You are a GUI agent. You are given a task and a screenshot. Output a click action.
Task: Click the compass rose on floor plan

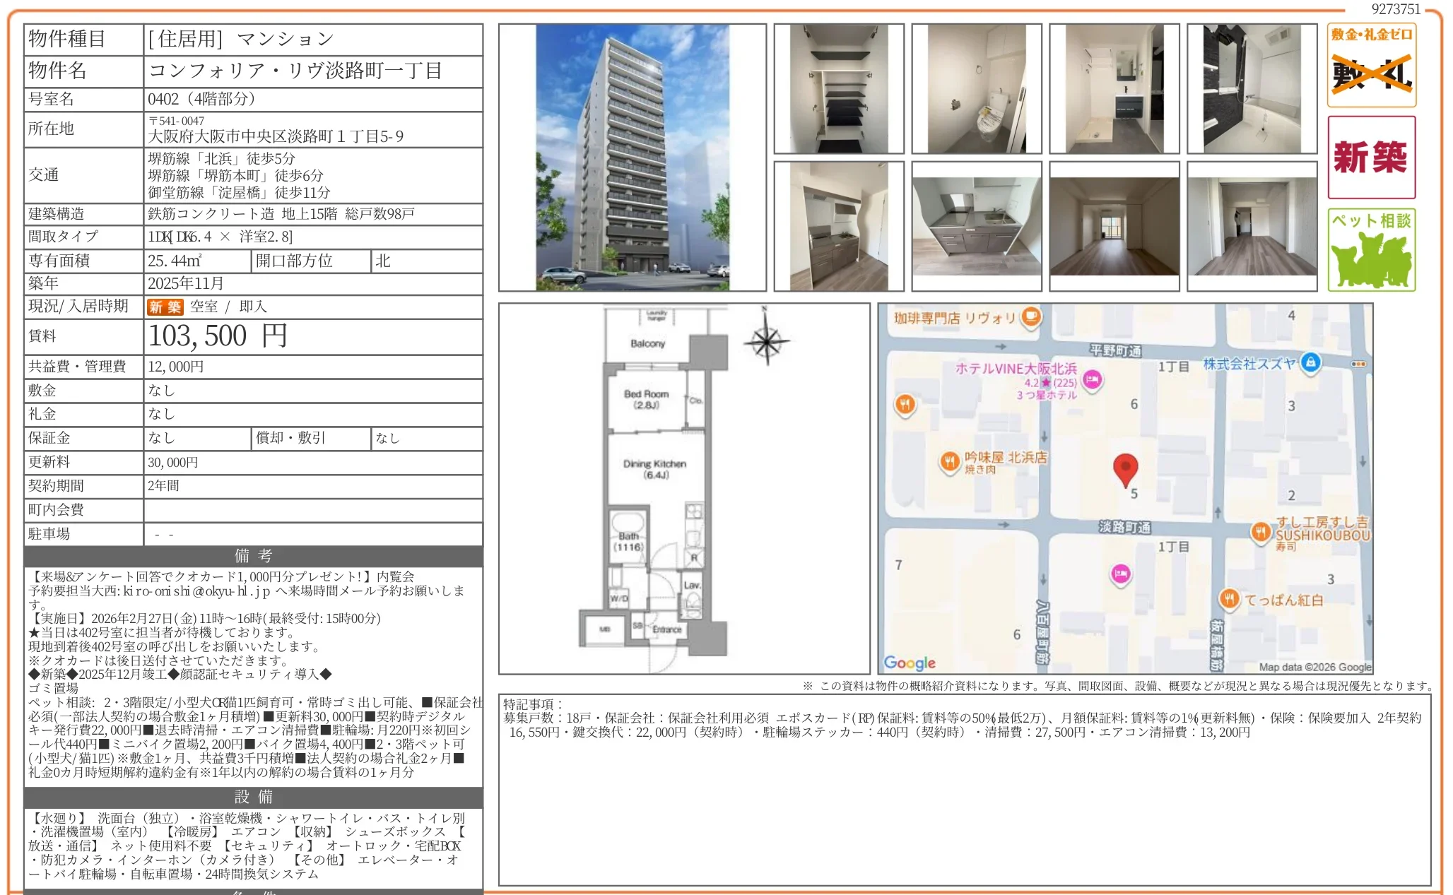tap(766, 340)
